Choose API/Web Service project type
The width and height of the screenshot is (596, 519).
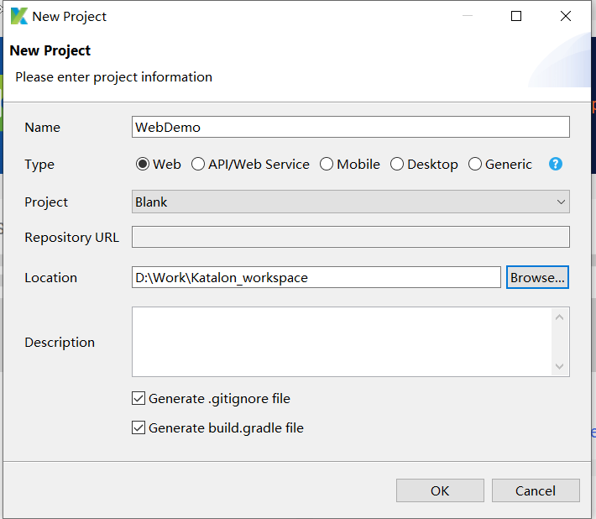click(198, 165)
